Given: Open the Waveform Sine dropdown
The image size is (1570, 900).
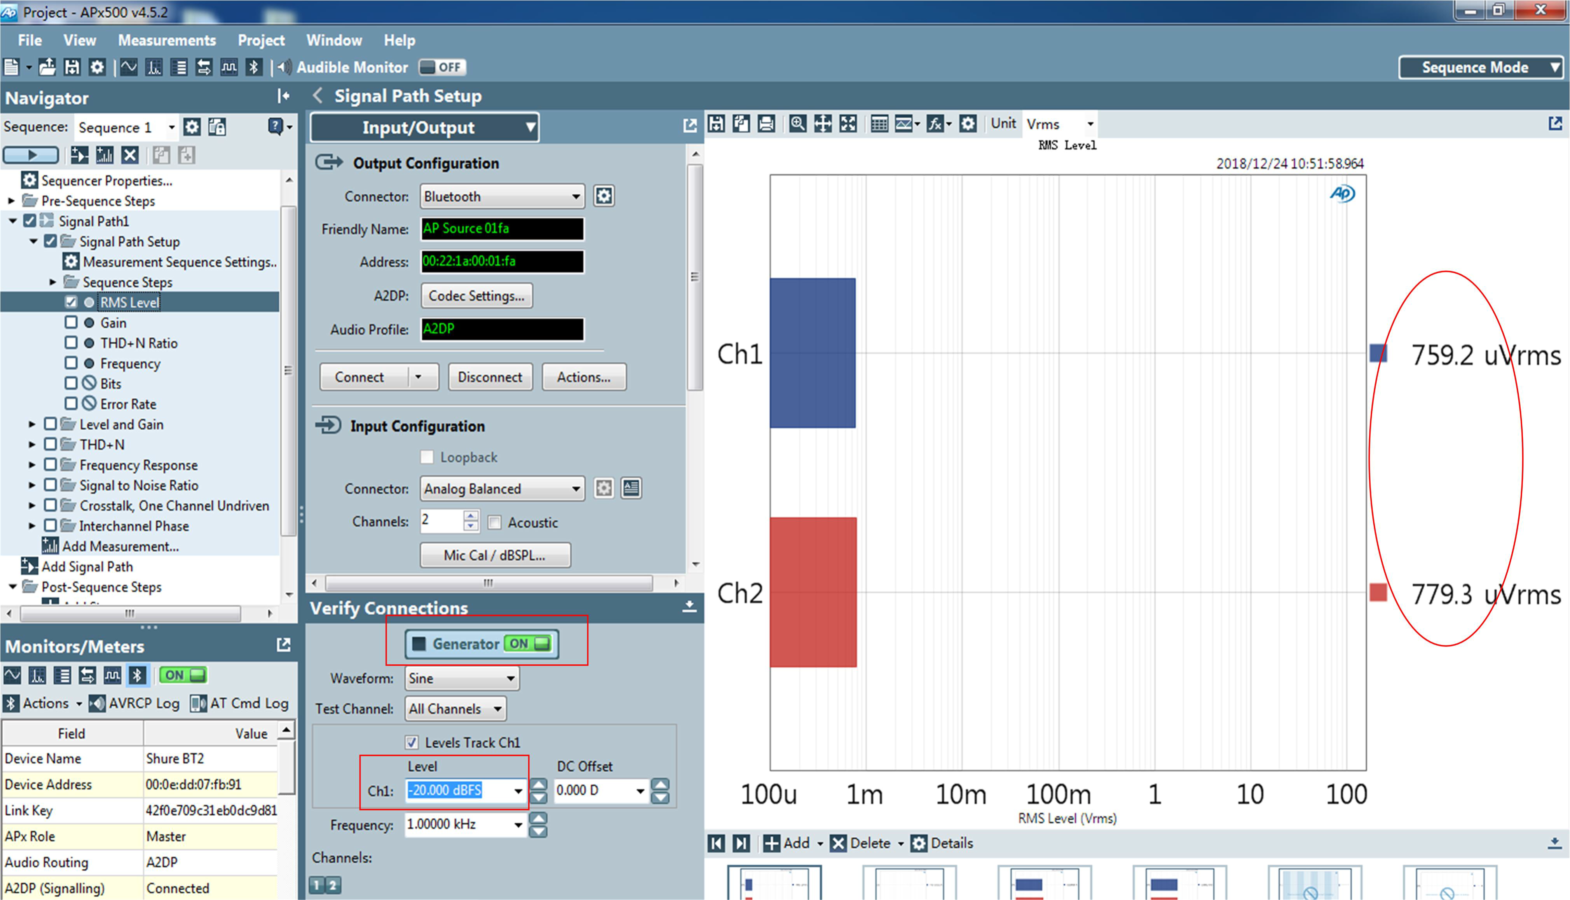Looking at the screenshot, I should click(462, 678).
